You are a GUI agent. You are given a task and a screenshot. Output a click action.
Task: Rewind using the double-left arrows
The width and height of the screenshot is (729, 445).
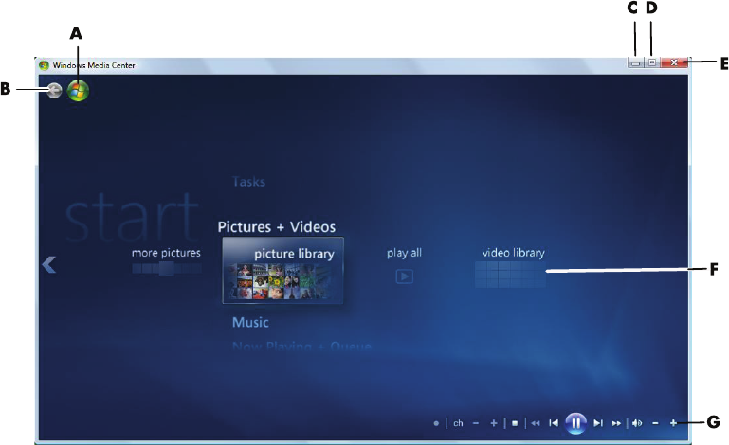coord(536,423)
